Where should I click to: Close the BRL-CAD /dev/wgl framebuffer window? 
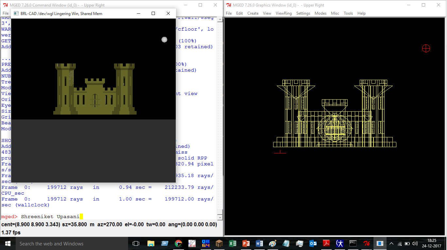pyautogui.click(x=168, y=13)
